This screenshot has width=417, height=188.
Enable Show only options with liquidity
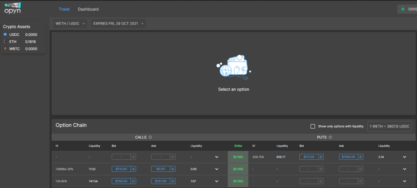(x=313, y=127)
